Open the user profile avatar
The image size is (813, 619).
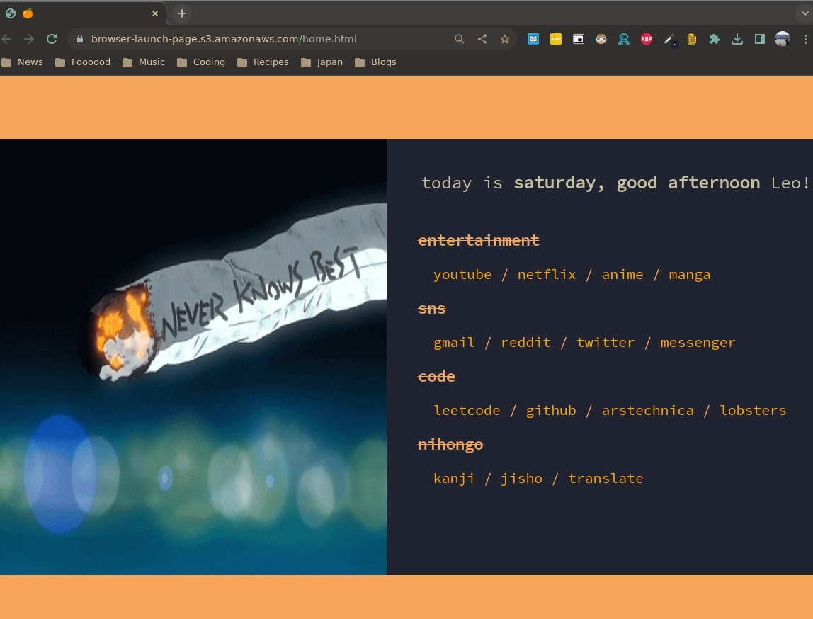783,39
